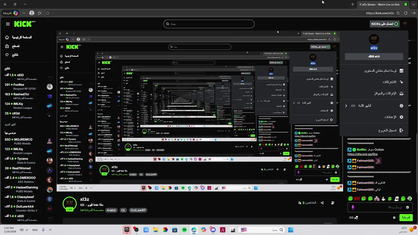Viewport: 418px width, 235px height.
Task: Toggle the purple microphone in chat input
Action: (x=353, y=207)
